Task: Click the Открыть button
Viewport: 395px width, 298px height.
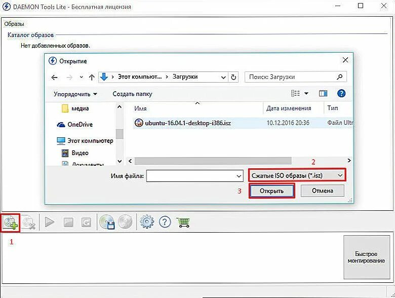Action: click(x=271, y=191)
